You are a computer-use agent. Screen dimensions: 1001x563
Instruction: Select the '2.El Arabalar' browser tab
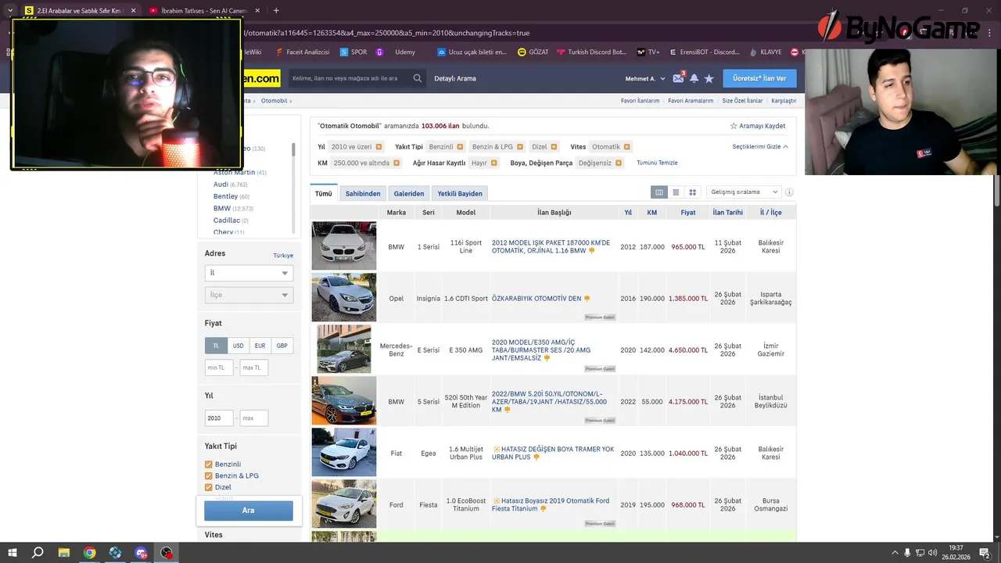[81, 11]
